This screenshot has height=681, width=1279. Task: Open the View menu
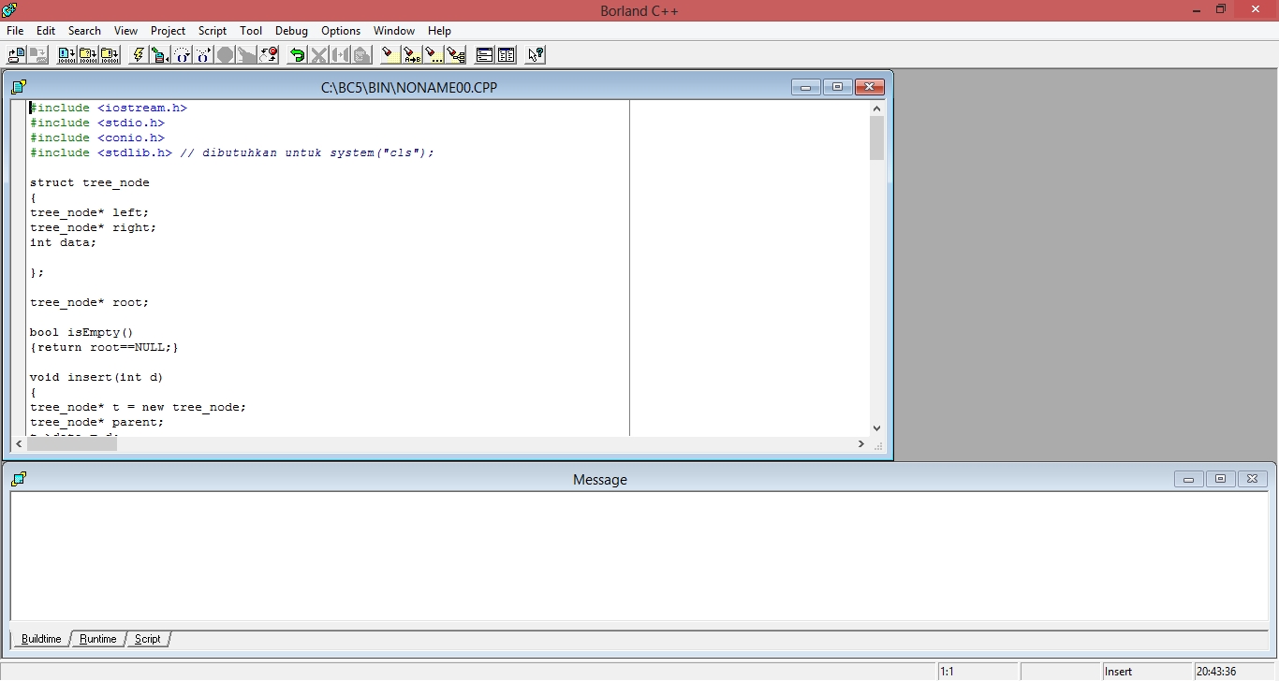125,31
